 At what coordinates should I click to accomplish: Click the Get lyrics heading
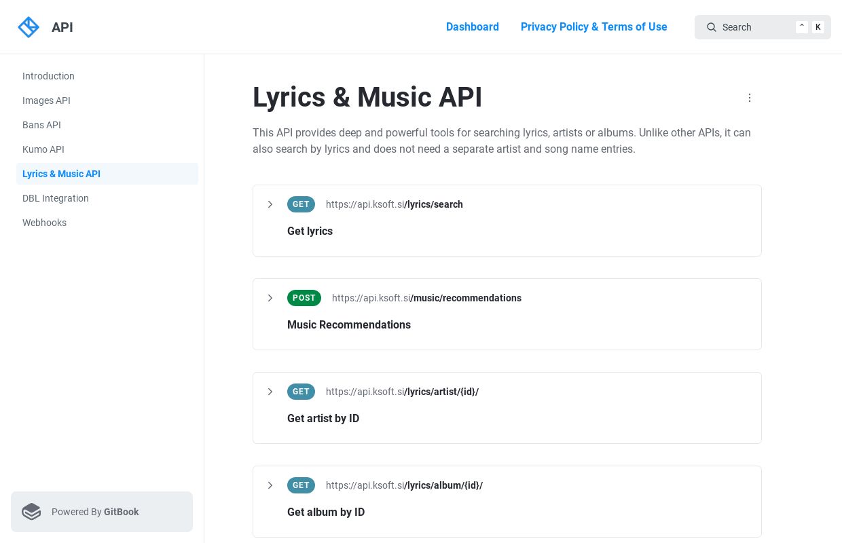pyautogui.click(x=310, y=231)
